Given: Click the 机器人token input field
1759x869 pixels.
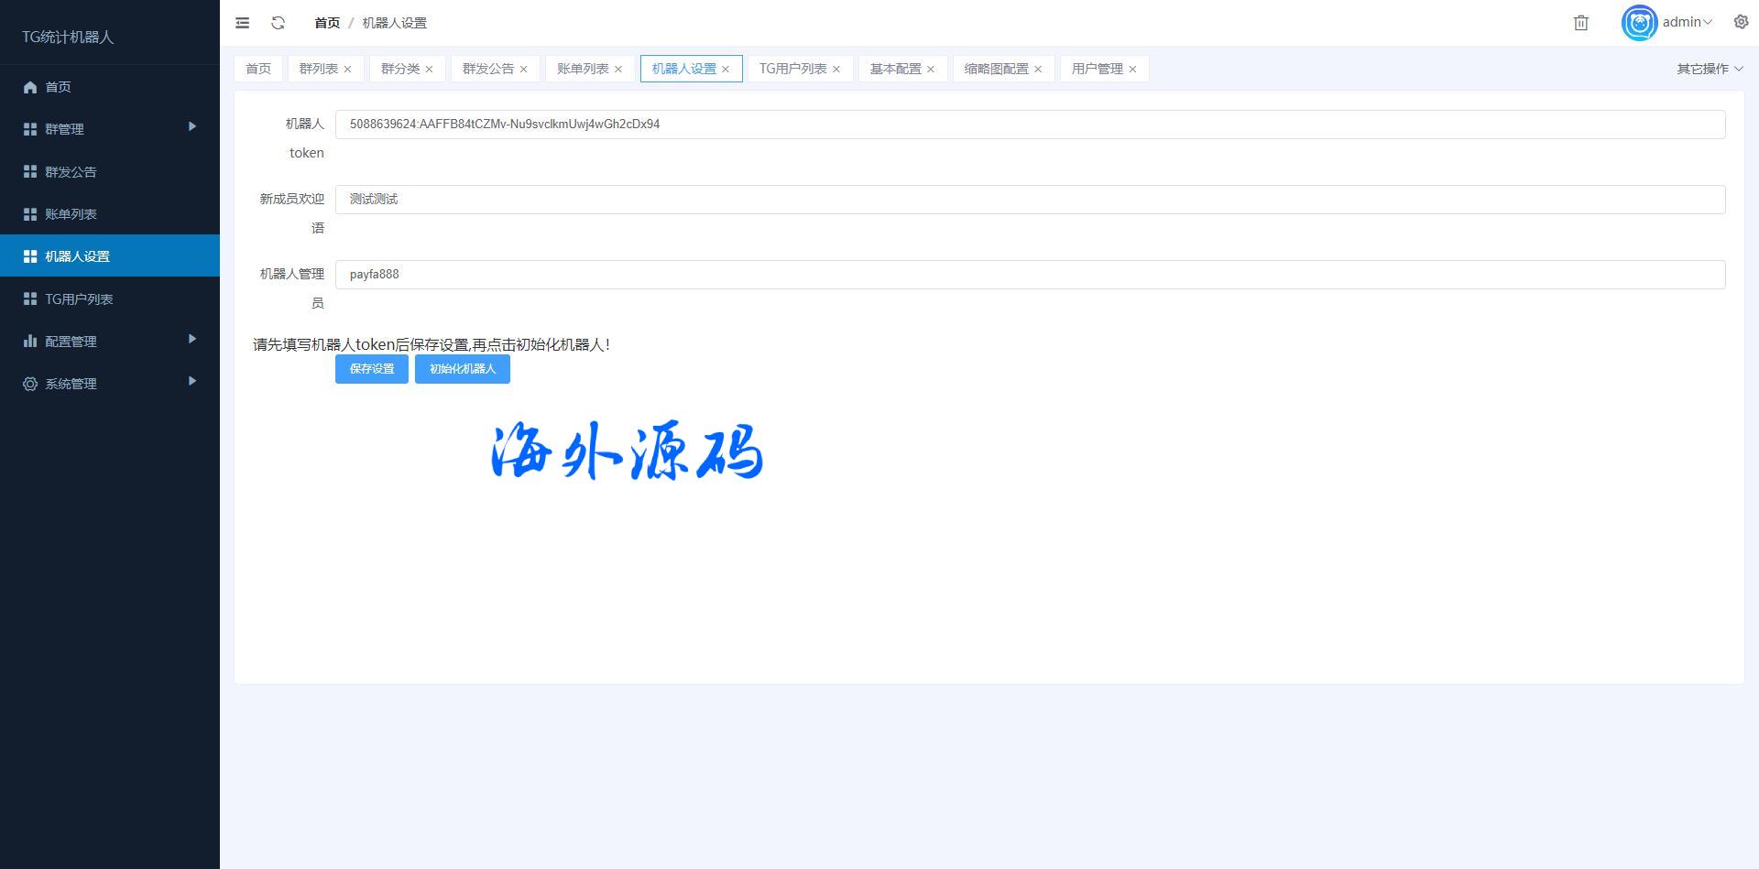Looking at the screenshot, I should [1029, 125].
